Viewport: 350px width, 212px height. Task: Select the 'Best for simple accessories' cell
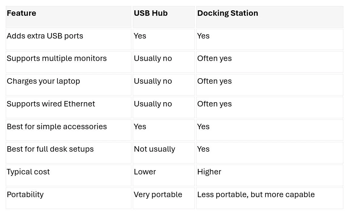coord(69,130)
